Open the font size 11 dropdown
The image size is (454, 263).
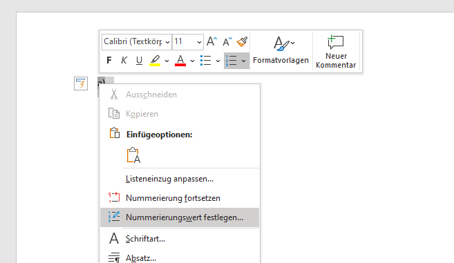(188, 42)
